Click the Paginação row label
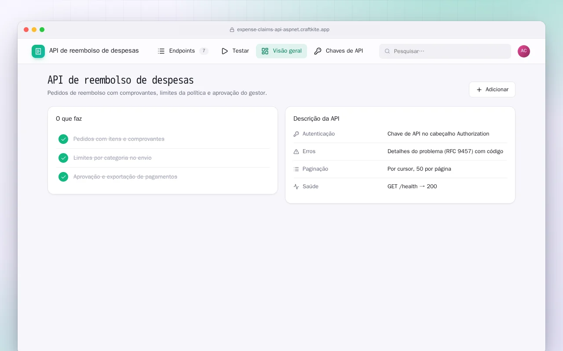 tap(315, 169)
